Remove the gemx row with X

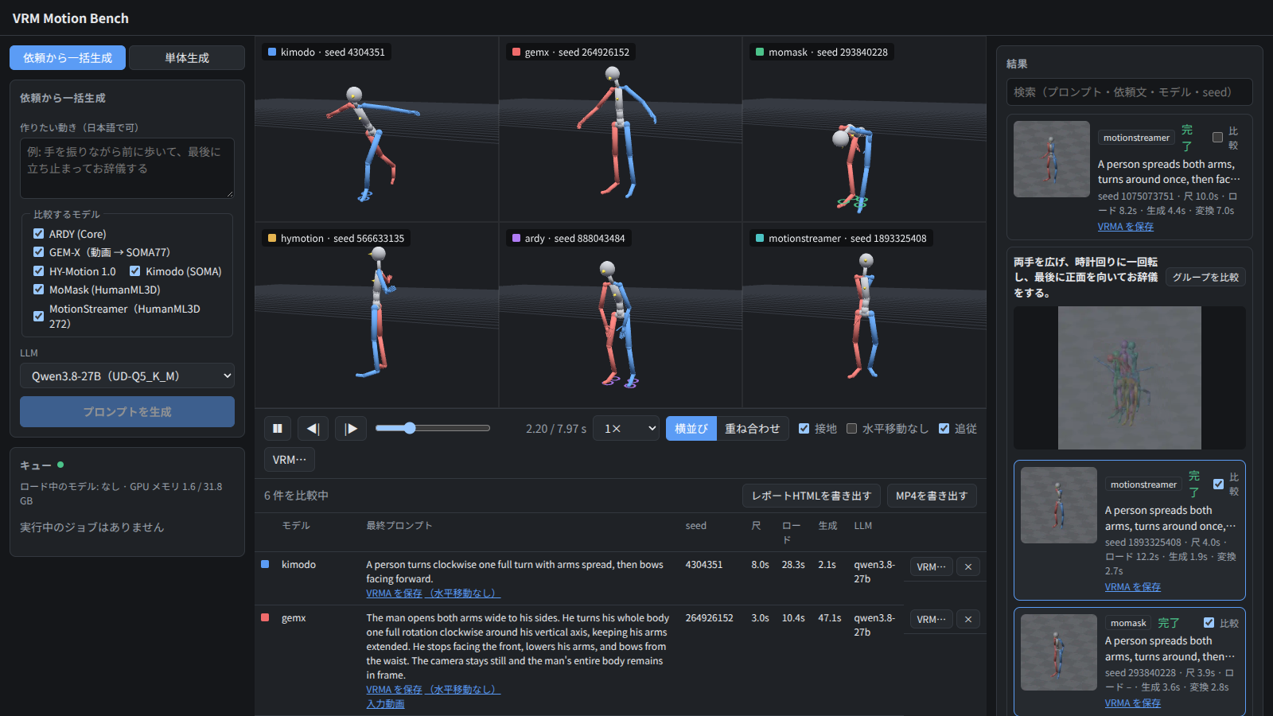click(968, 620)
